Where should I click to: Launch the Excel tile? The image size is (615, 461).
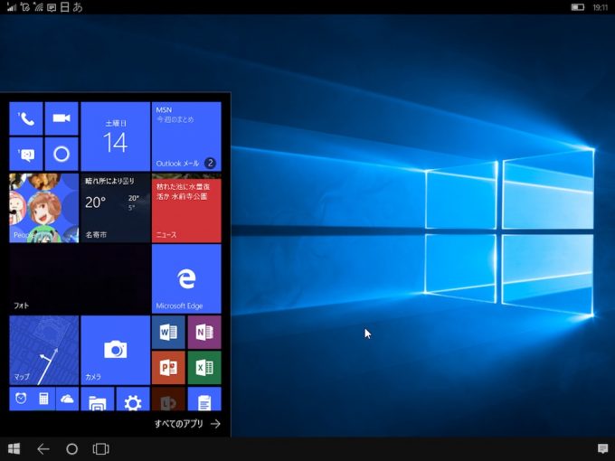tap(204, 368)
